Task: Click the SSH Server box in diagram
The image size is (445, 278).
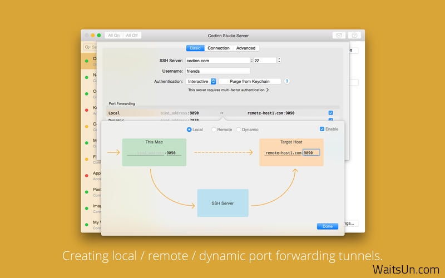Action: pyautogui.click(x=223, y=203)
